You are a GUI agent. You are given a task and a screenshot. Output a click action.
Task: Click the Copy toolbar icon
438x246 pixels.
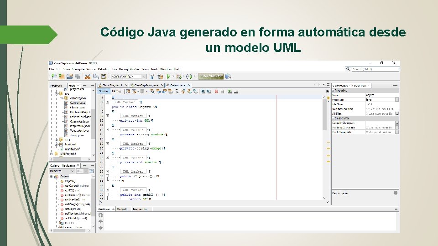pos(95,77)
